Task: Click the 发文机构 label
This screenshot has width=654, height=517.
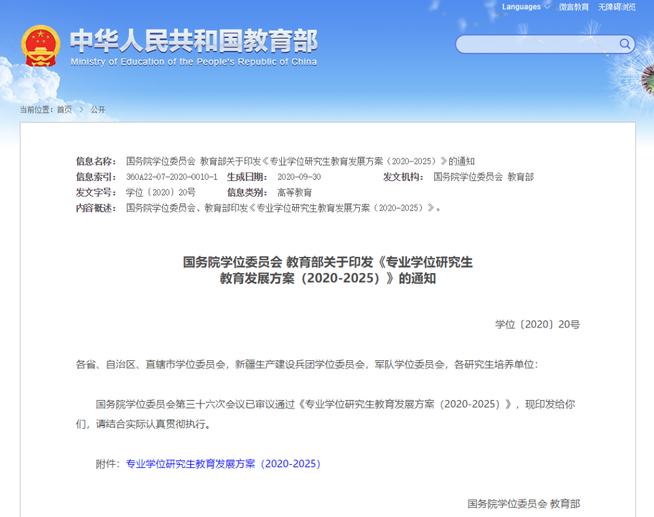Action: pos(404,176)
